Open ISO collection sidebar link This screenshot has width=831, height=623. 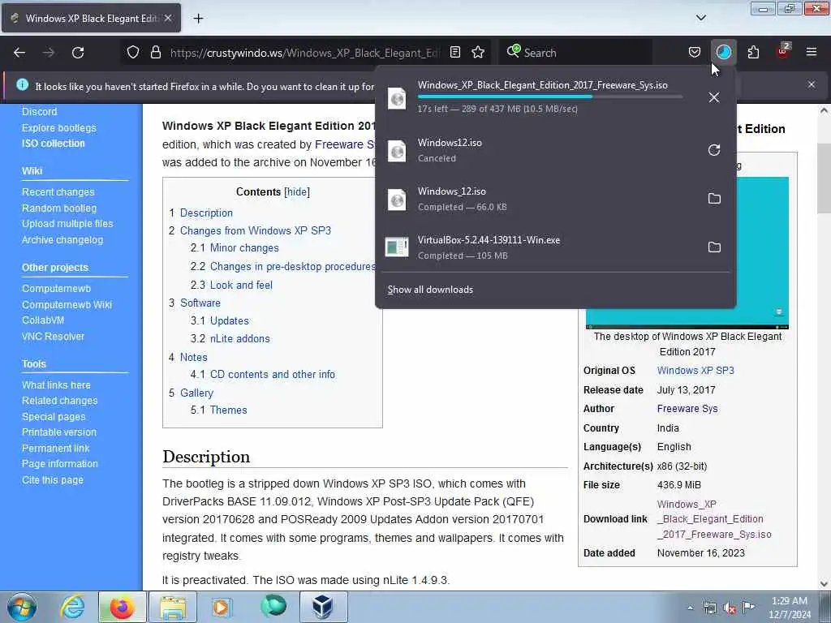(53, 144)
